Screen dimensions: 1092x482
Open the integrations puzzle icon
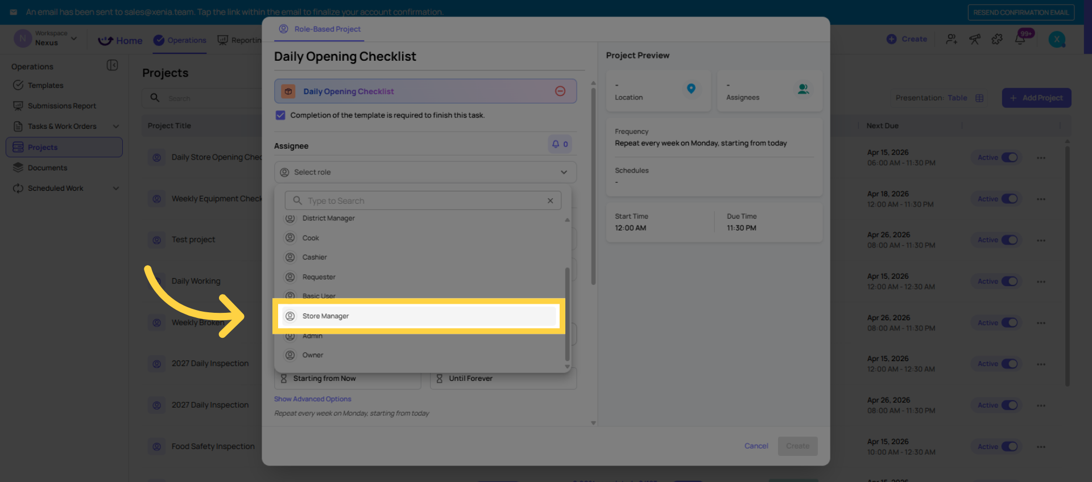[997, 39]
